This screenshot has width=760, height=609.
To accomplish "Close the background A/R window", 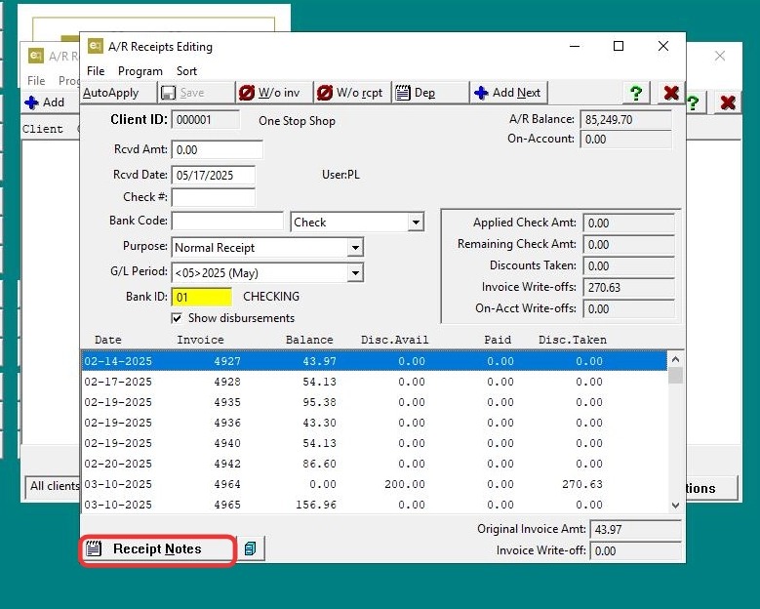I will pyautogui.click(x=720, y=56).
